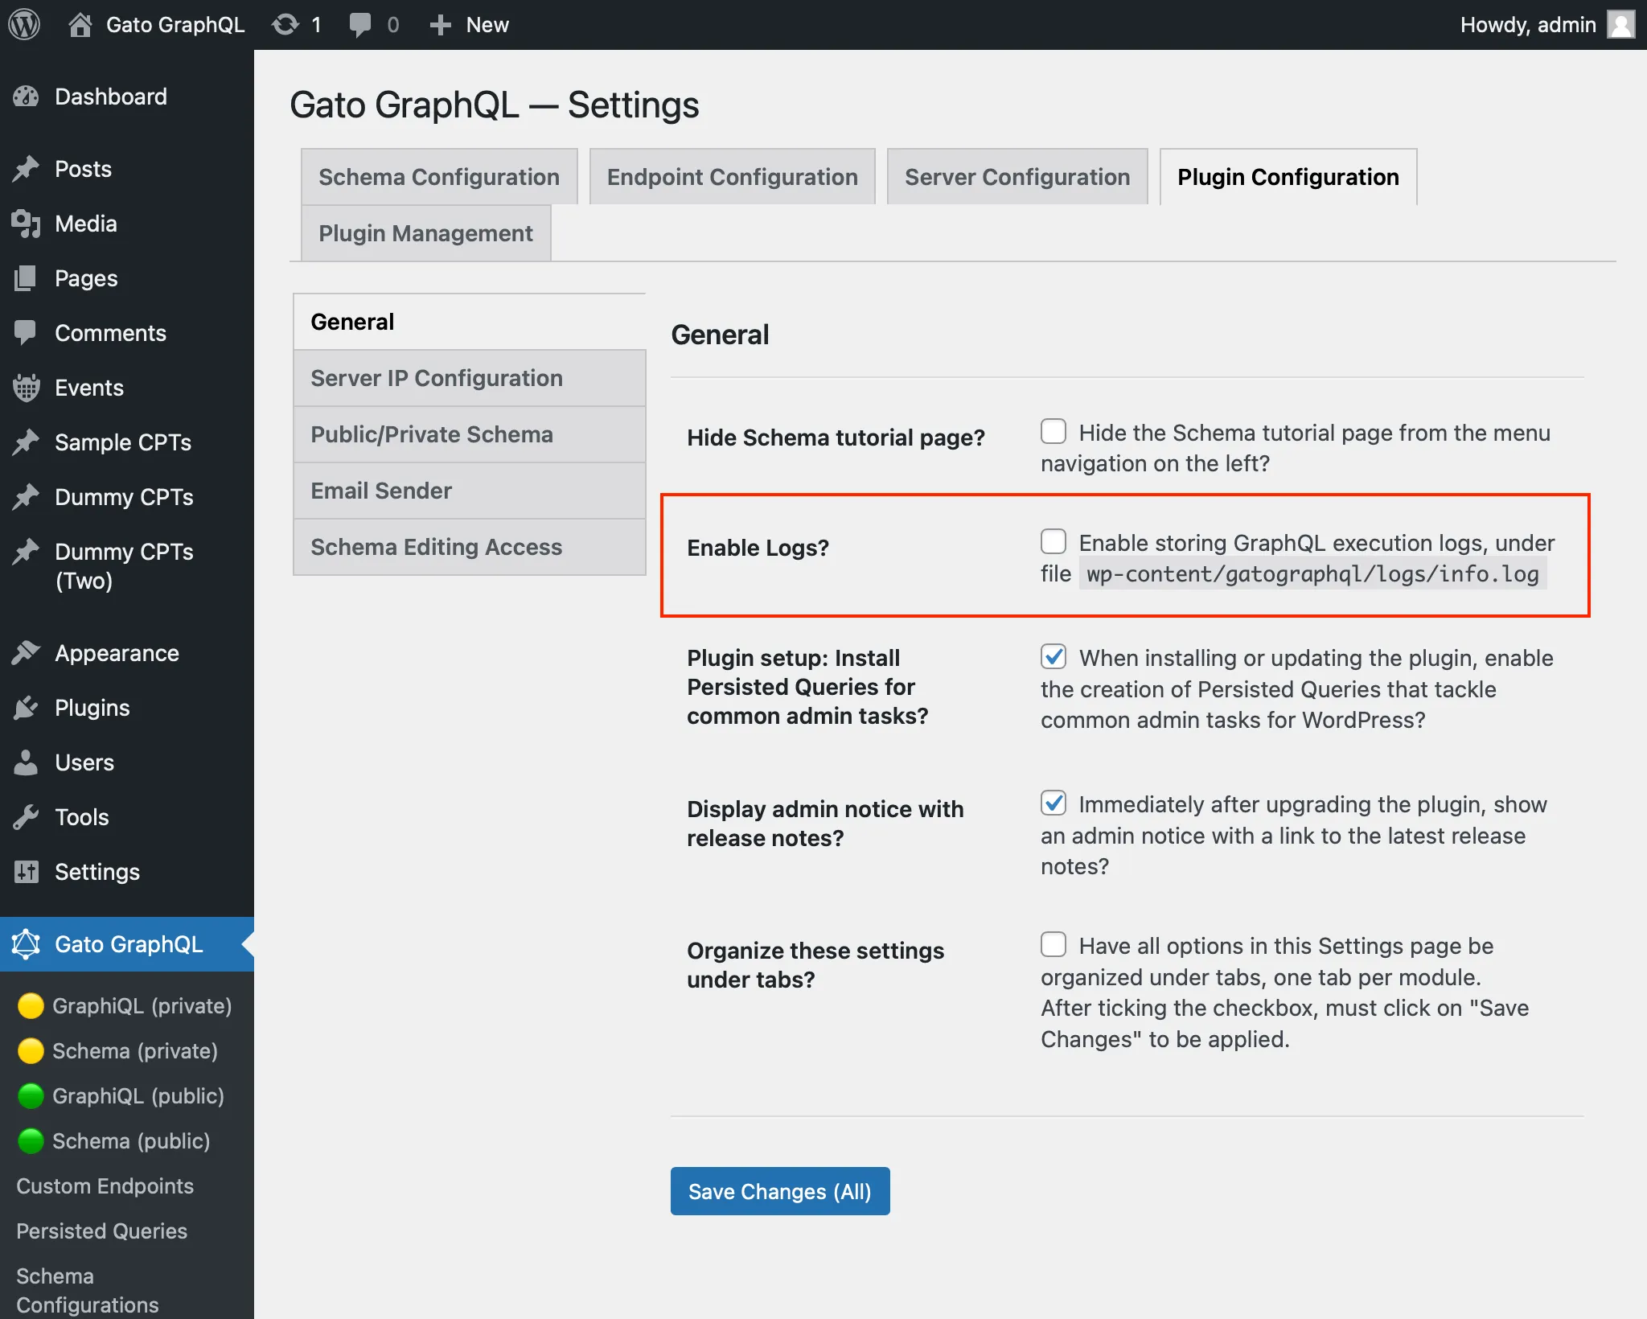The image size is (1647, 1319).
Task: Click Save Changes (All) button
Action: click(x=780, y=1191)
